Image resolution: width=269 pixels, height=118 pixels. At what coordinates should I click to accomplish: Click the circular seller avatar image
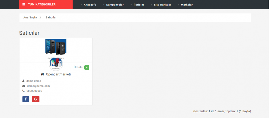pyautogui.click(x=56, y=64)
